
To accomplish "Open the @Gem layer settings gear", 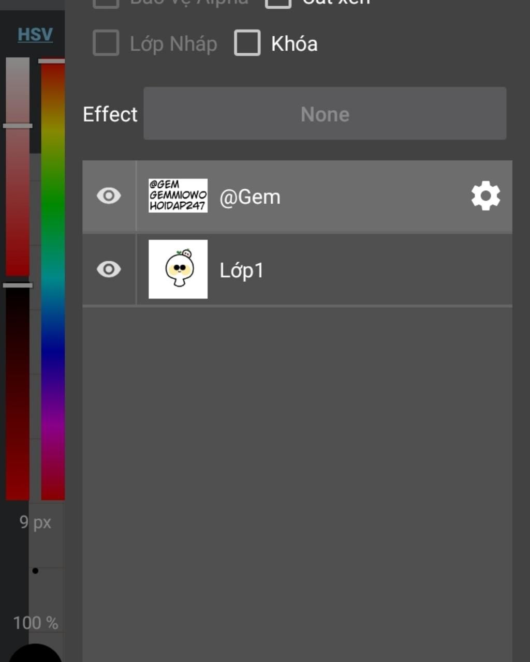I will (x=485, y=196).
